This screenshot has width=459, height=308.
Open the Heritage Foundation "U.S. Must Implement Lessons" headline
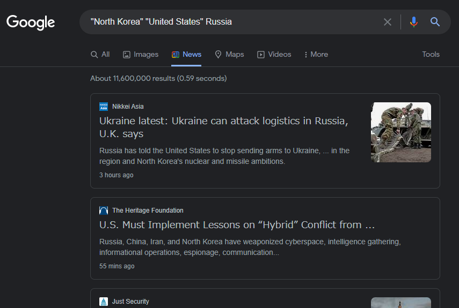click(237, 225)
